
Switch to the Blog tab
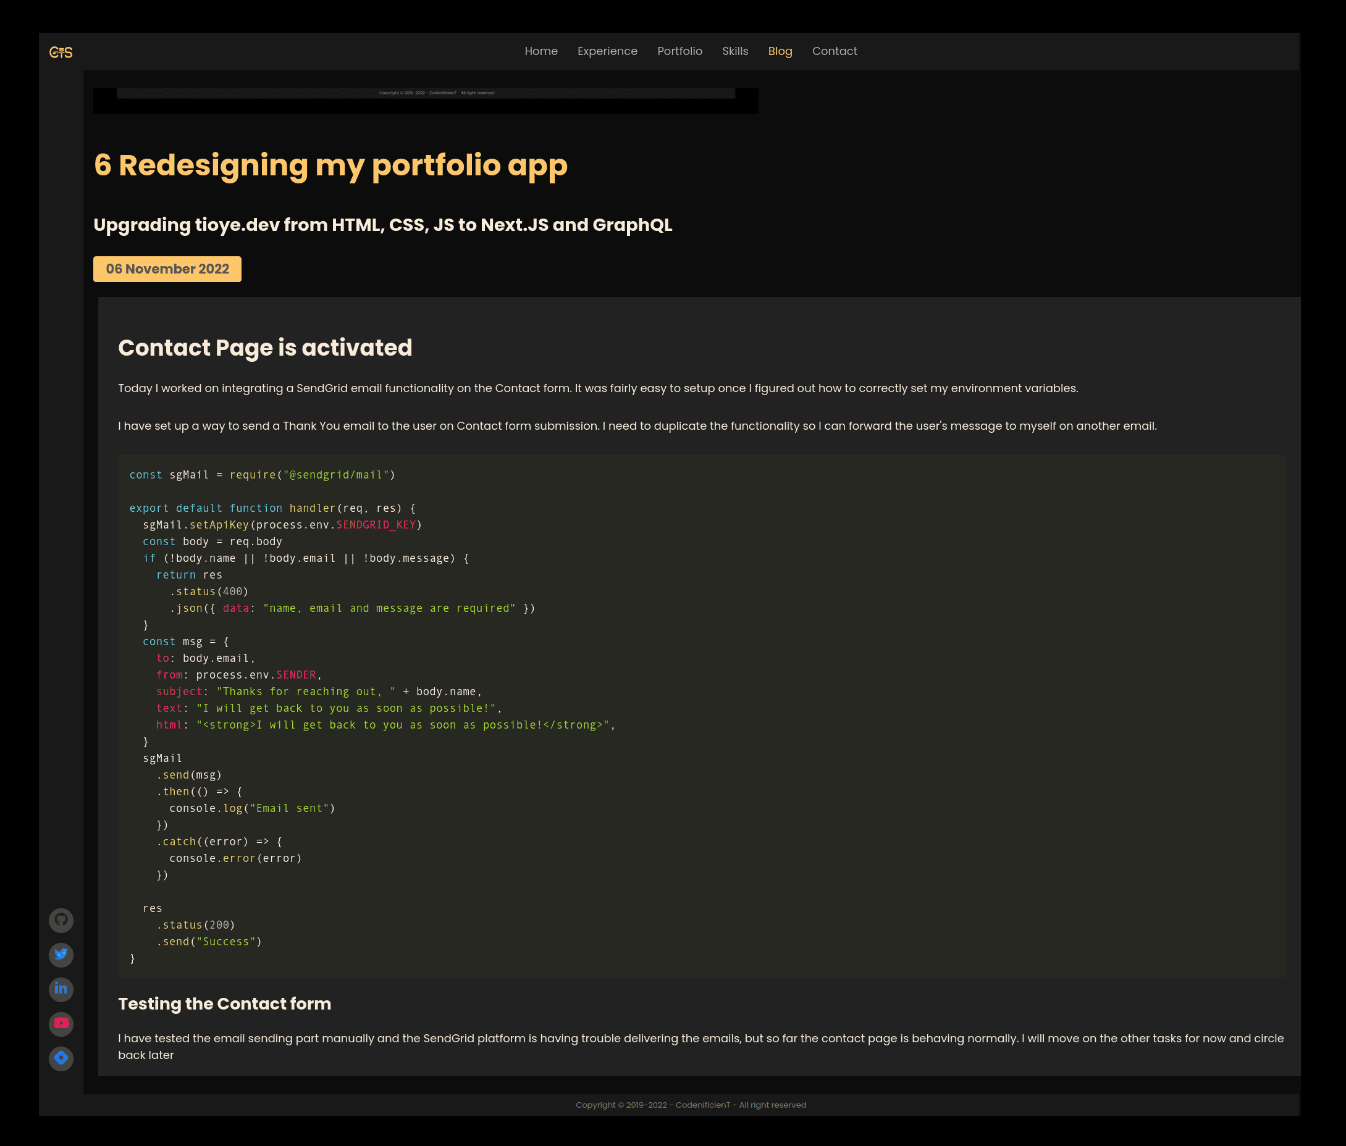pos(780,51)
